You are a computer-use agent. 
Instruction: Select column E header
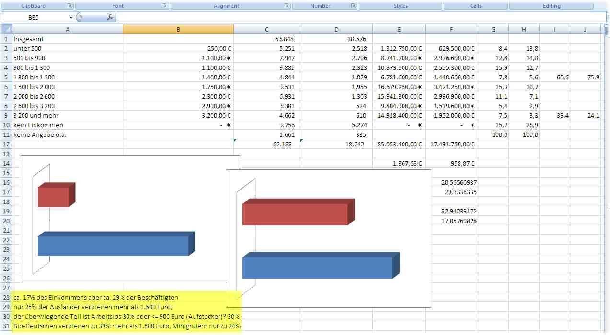point(399,30)
